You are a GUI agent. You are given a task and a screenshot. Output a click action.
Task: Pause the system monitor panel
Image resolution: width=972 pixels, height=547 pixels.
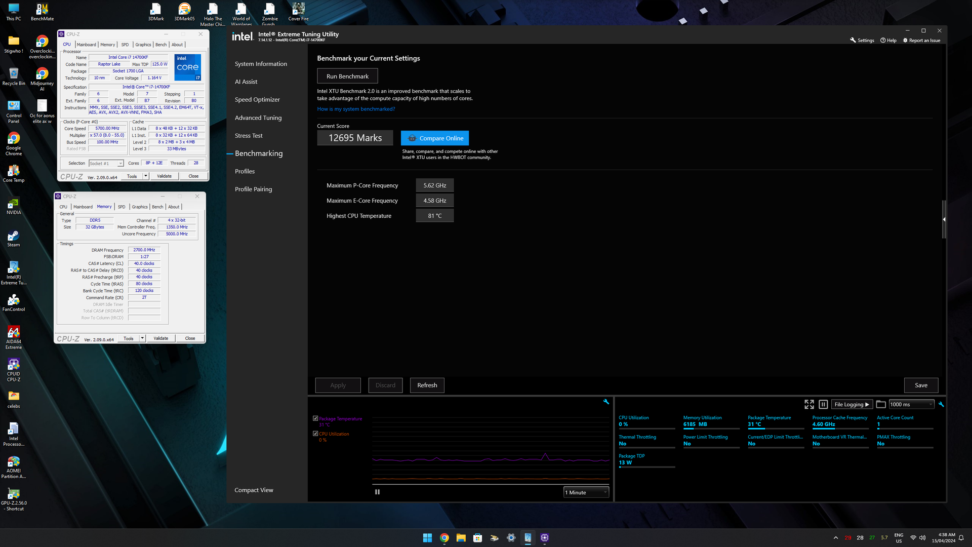click(x=823, y=404)
